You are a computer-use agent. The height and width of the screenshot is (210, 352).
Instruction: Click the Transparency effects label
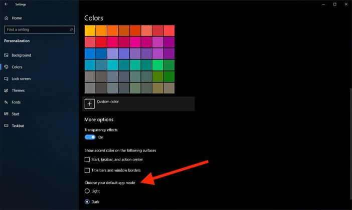(101, 130)
